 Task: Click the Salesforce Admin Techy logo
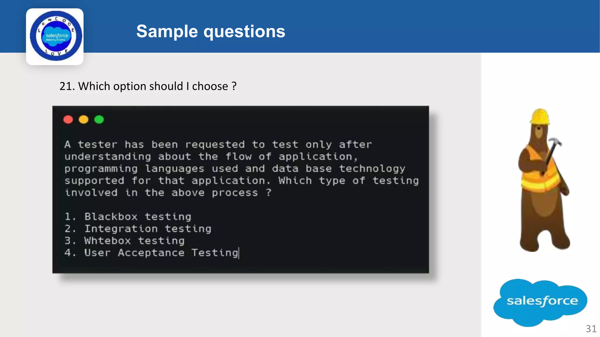(x=55, y=36)
